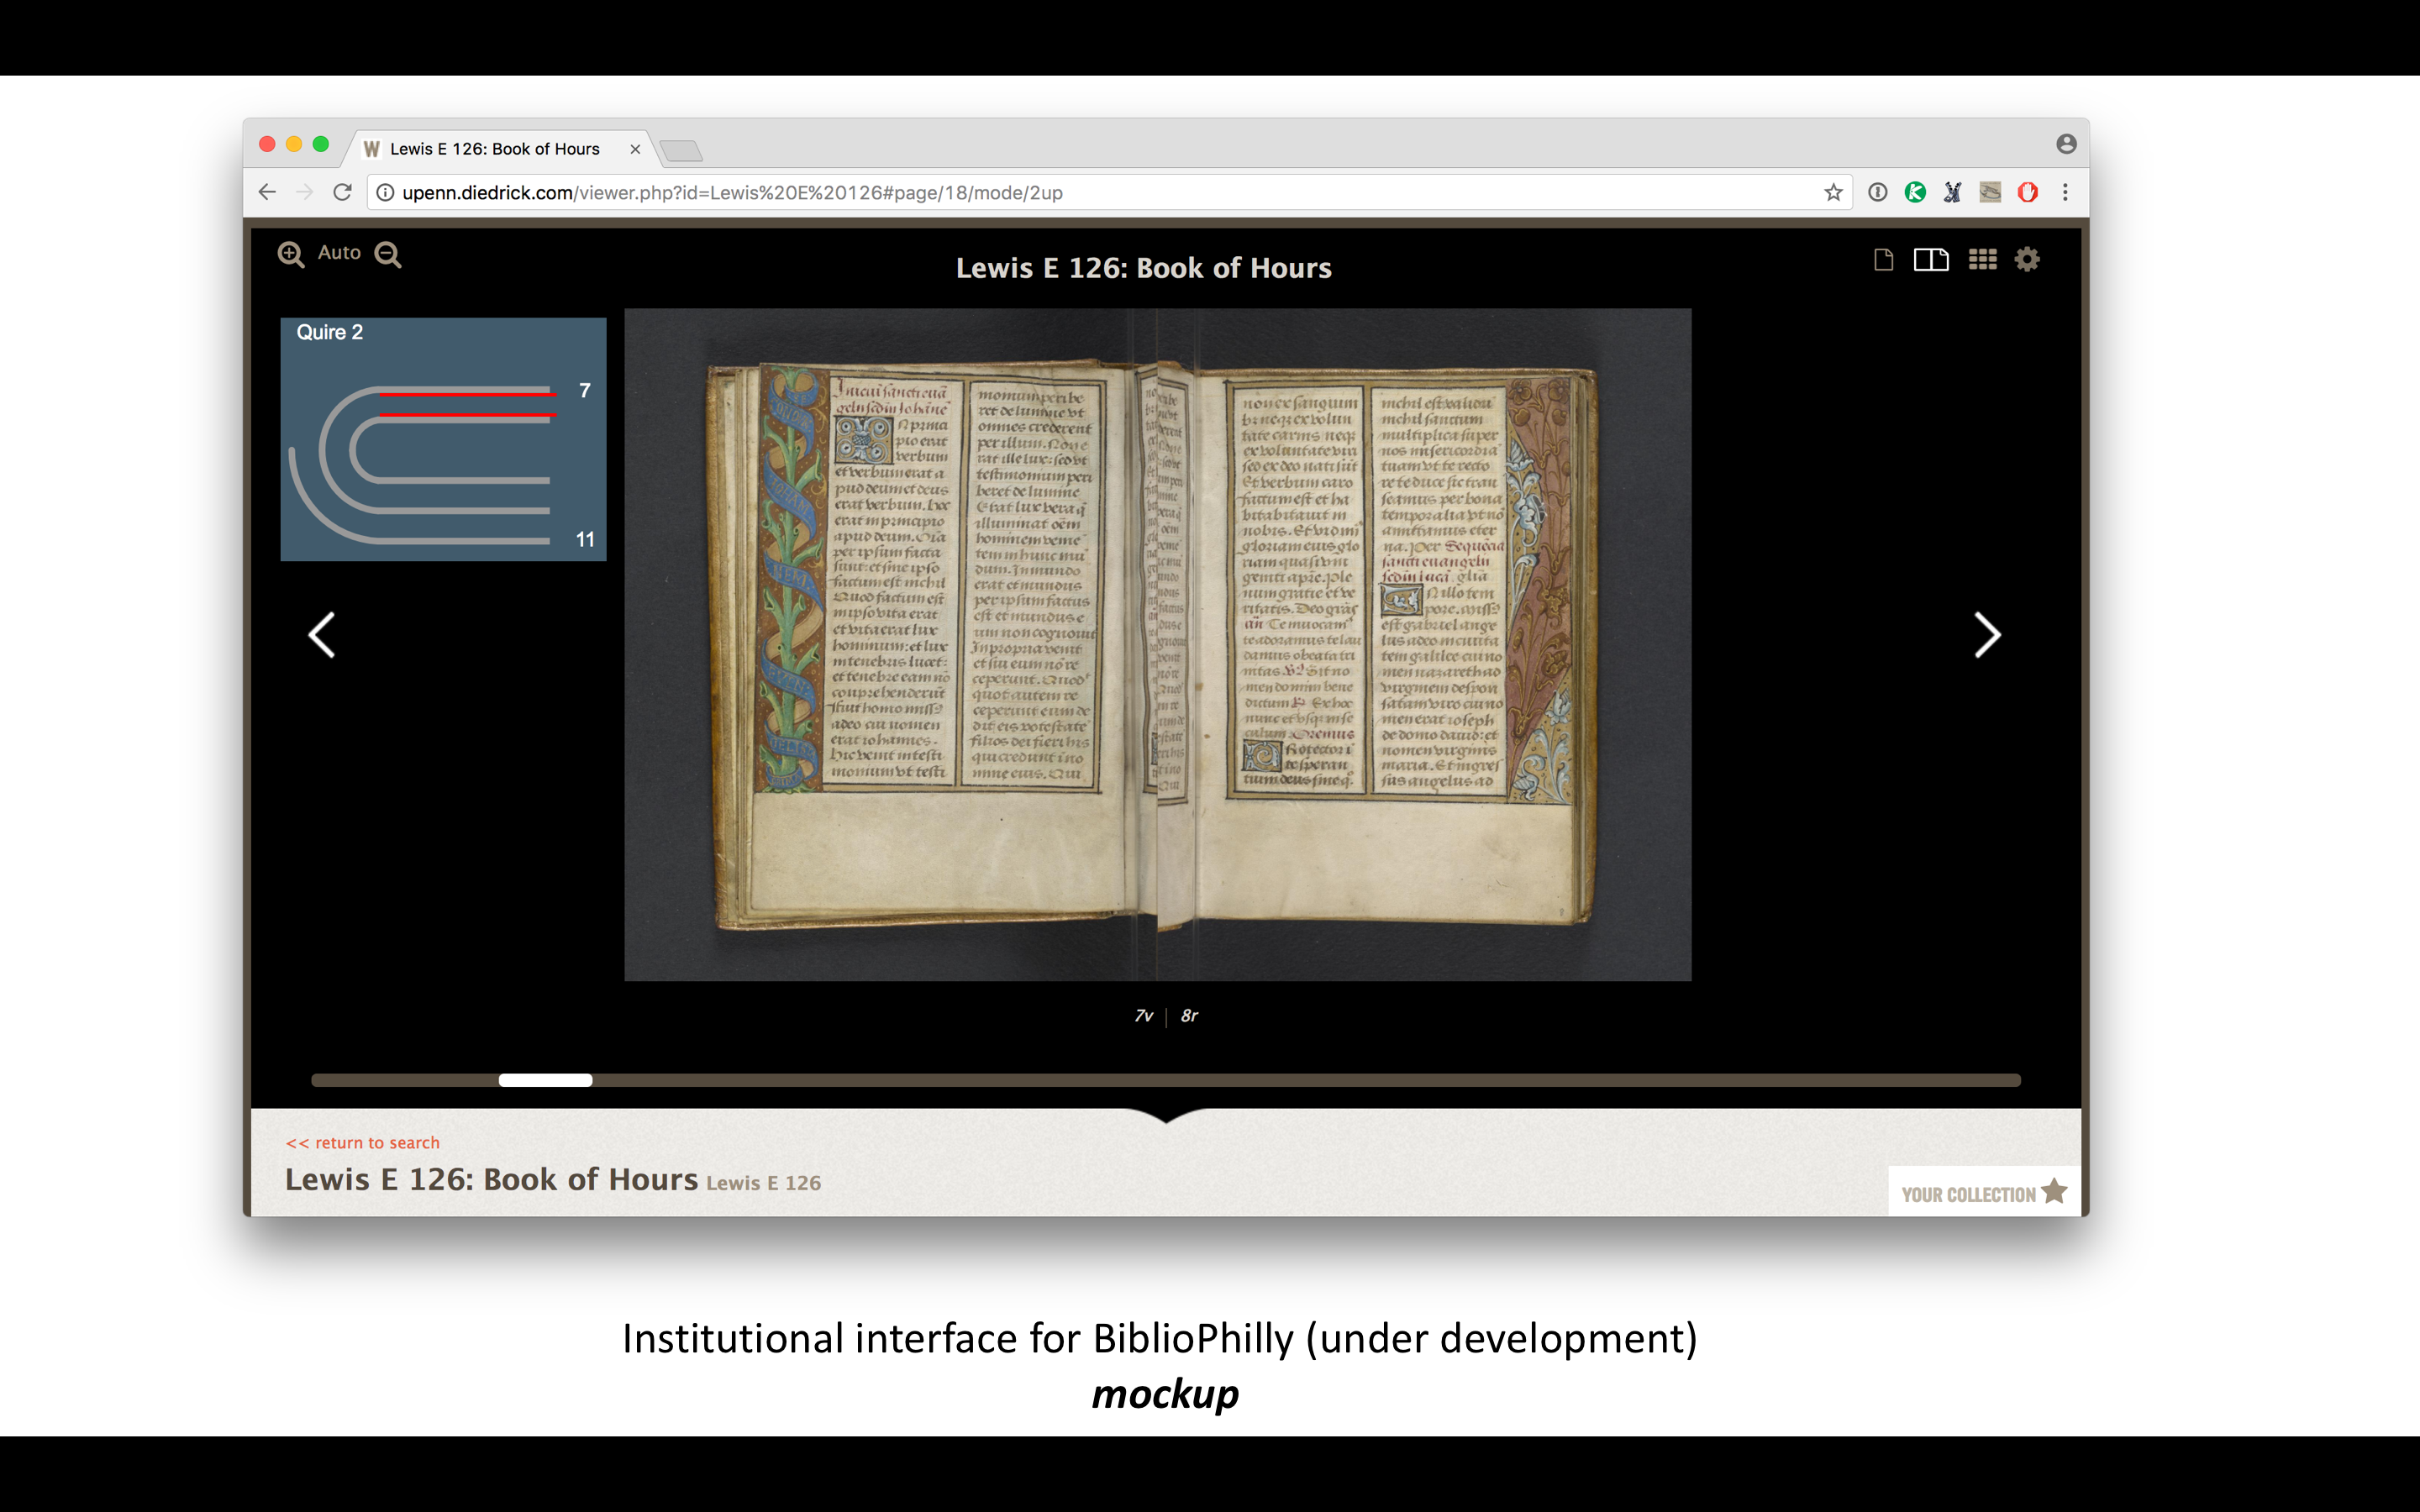Reload the browser page
This screenshot has width=2420, height=1512.
[342, 192]
